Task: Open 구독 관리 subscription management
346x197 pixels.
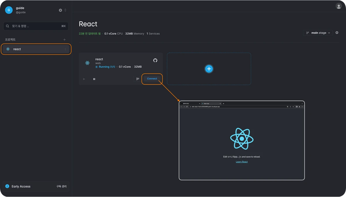Action: pos(61,186)
